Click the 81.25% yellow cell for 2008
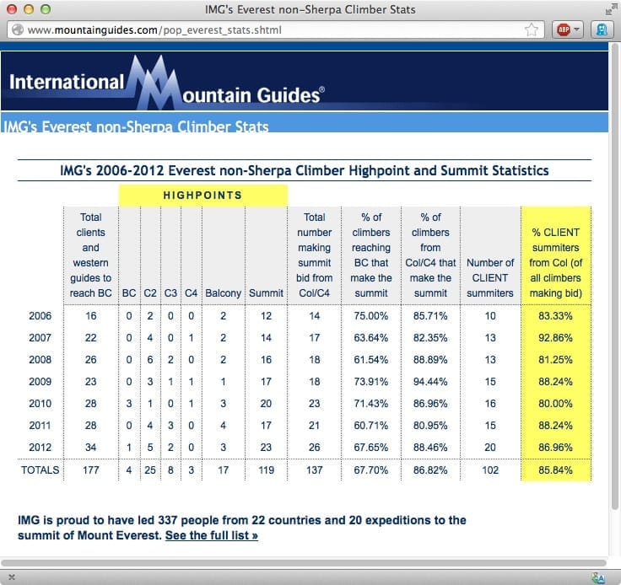Image resolution: width=621 pixels, height=585 pixels. tap(555, 360)
